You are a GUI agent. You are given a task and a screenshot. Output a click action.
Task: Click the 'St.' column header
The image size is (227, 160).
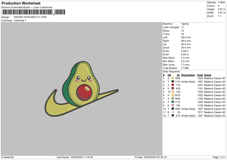click(x=178, y=75)
